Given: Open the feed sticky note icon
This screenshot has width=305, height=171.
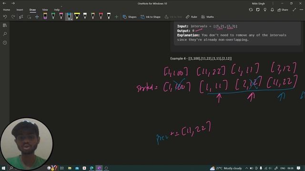Looking at the screenshot, I should coord(258,9).
